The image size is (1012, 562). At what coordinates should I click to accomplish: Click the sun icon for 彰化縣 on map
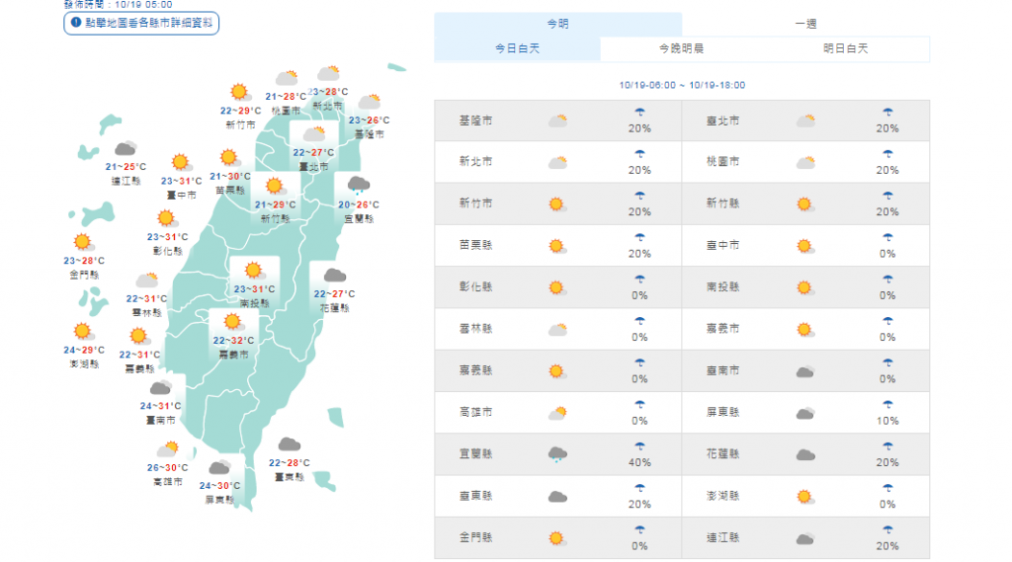pos(166,218)
